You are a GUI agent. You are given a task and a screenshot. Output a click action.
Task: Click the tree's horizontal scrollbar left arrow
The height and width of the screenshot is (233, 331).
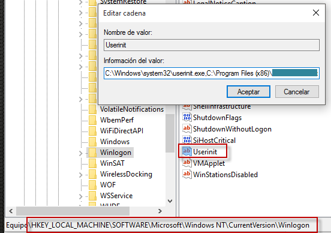tap(11, 211)
